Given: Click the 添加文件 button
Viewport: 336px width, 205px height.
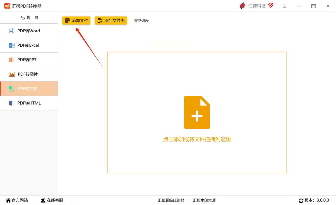Looking at the screenshot, I should [76, 20].
